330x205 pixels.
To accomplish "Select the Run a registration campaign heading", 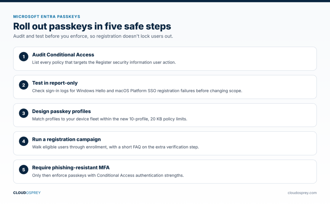I will (x=66, y=139).
